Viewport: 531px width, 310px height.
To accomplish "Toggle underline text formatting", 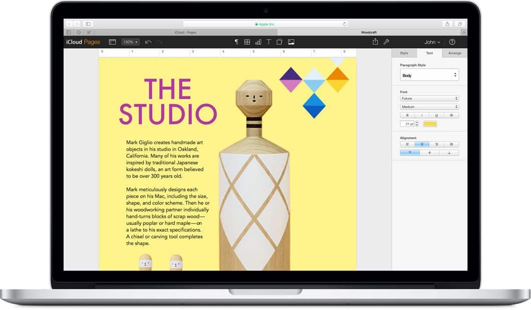I will coord(437,115).
